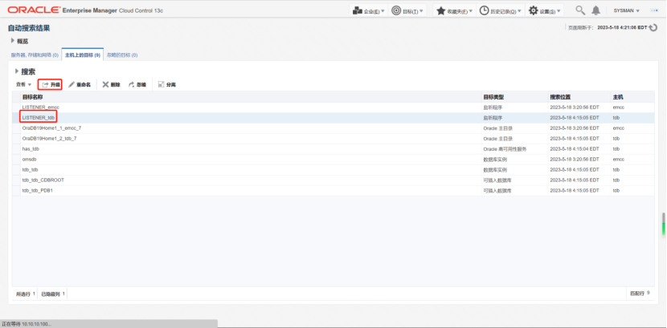Viewport: 667px width, 328px height.
Task: Click the 升级 (Promote) toolbar button
Action: tap(51, 84)
